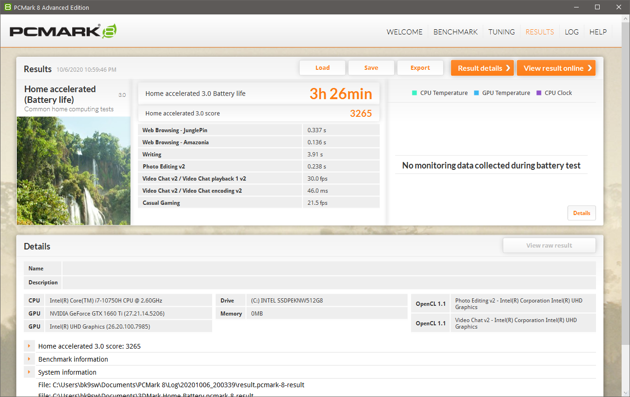This screenshot has width=630, height=397.
Task: Click the View raw result button
Action: pos(549,245)
